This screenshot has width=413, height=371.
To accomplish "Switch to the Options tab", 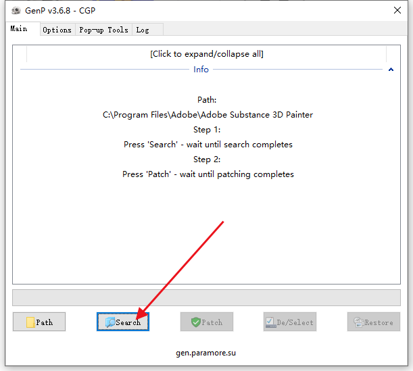I will coord(57,30).
